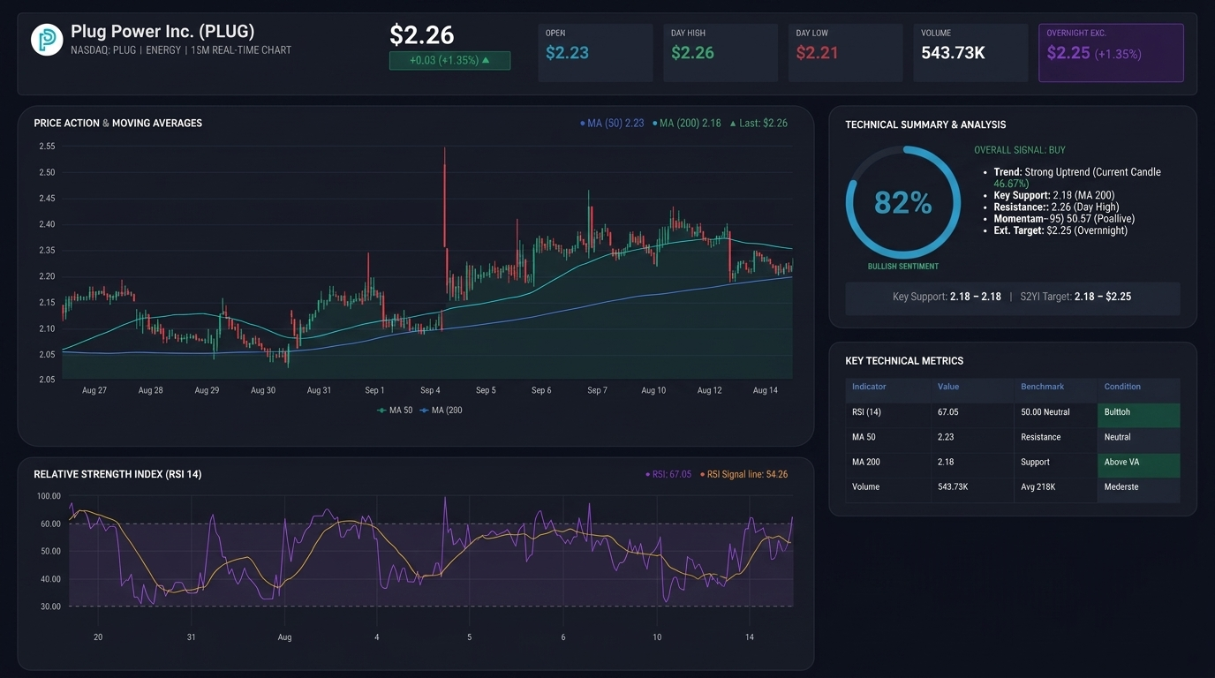1215x678 pixels.
Task: Click the Sep 7 date label on price chart
Action: (x=597, y=390)
